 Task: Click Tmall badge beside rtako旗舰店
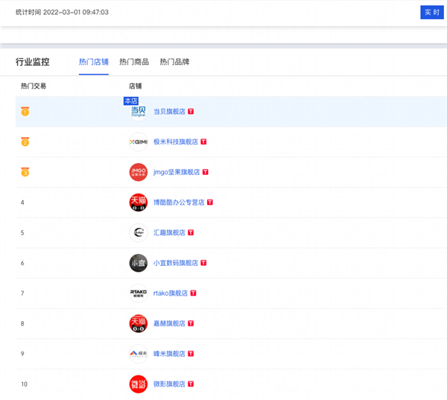193,293
